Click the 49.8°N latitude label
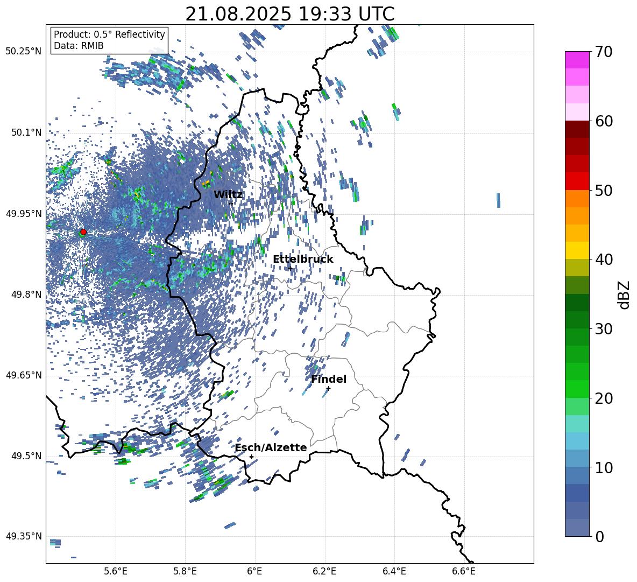 pyautogui.click(x=26, y=294)
